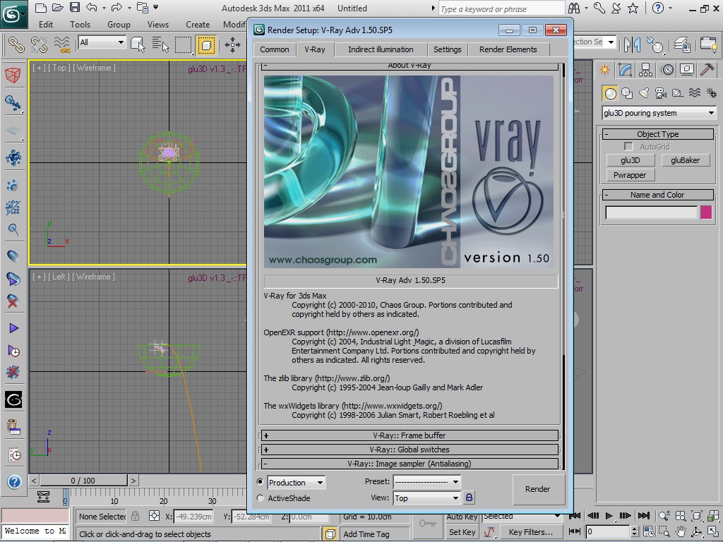The image size is (723, 542).
Task: Select the ActiveShade render mode radio button
Action: point(261,498)
